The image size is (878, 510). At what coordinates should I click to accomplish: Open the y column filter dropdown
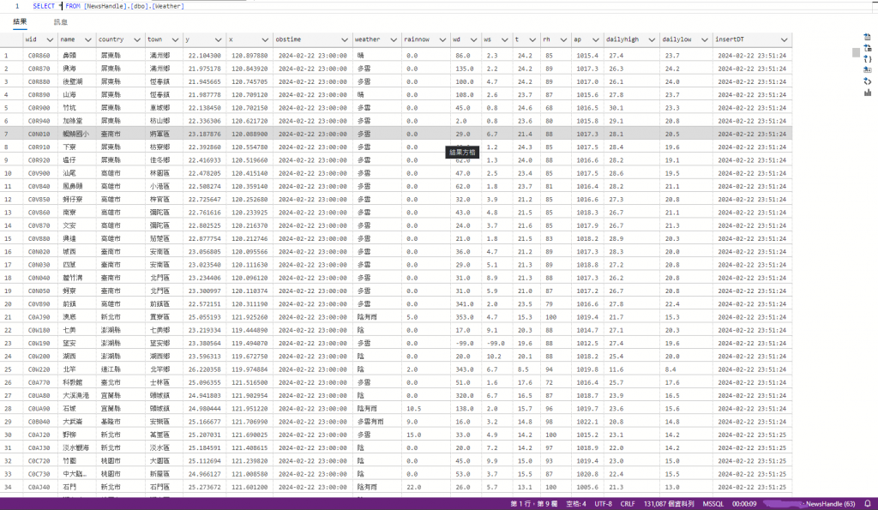point(219,39)
